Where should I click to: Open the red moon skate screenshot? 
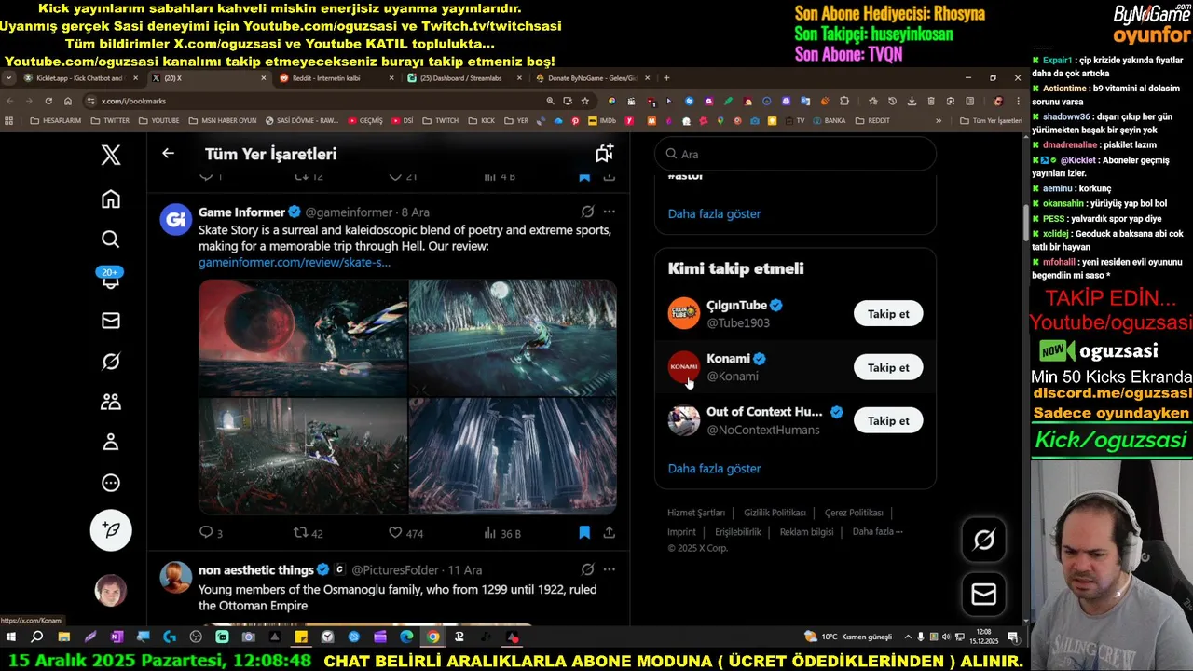(x=303, y=337)
